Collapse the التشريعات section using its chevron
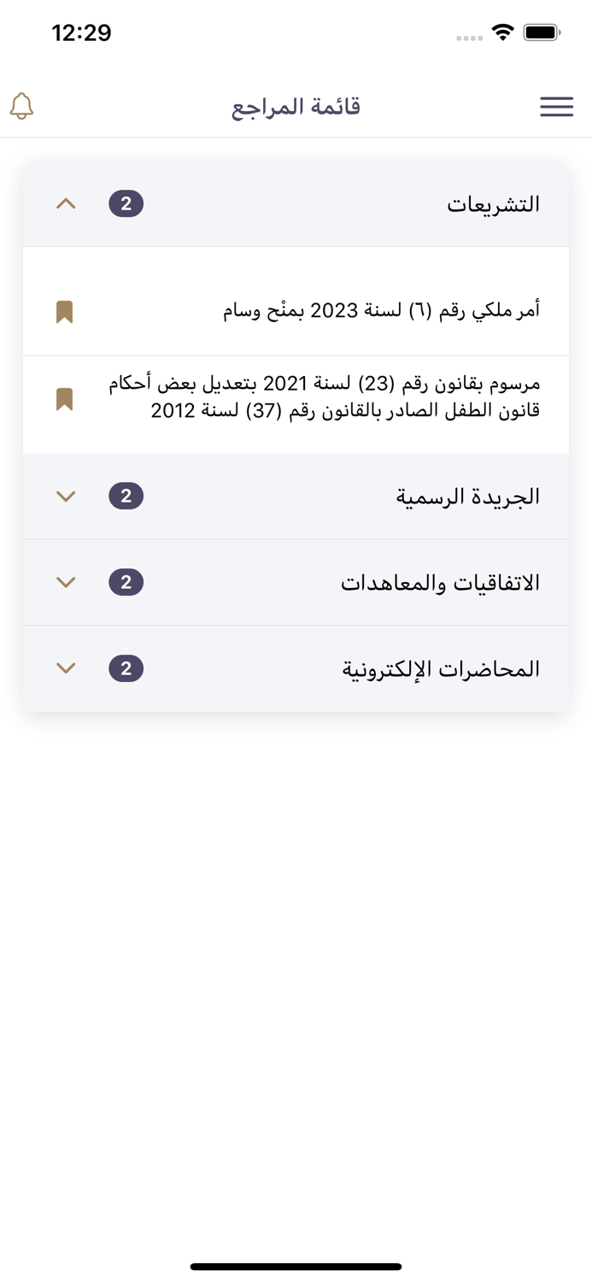The width and height of the screenshot is (592, 1282). point(66,203)
